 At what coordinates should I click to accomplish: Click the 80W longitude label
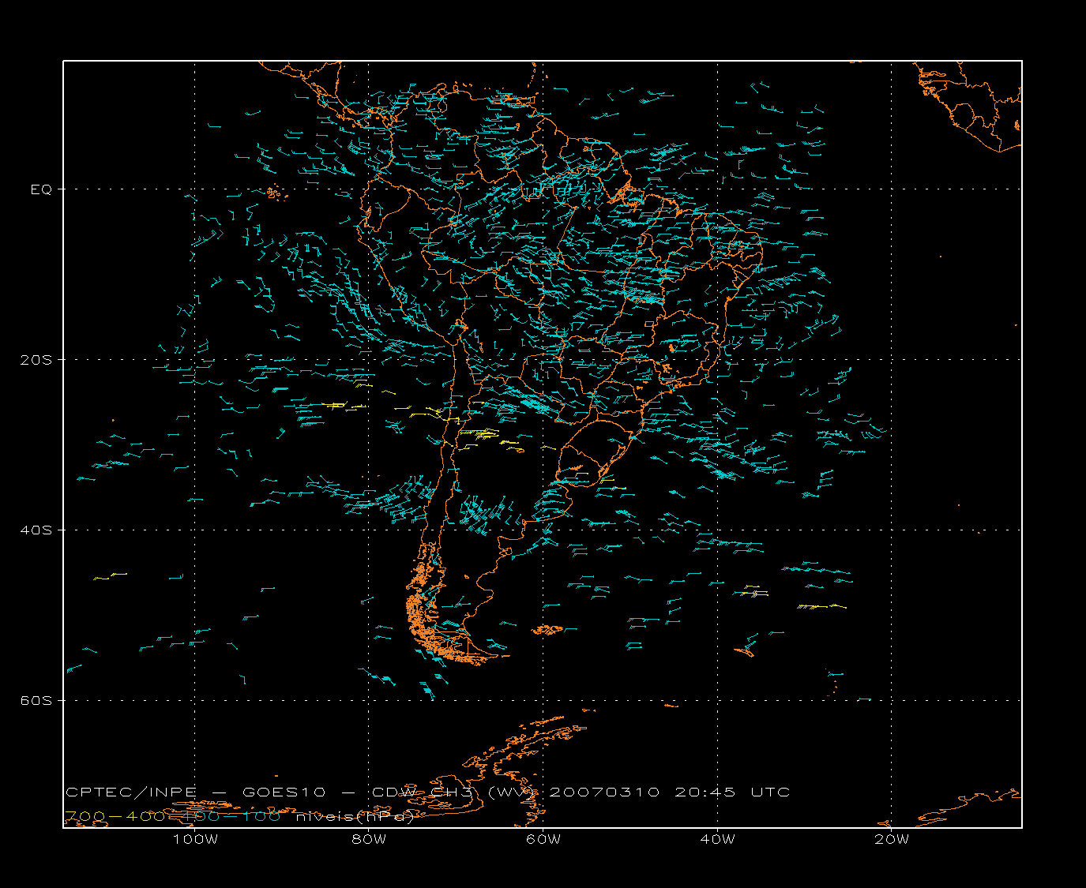coord(369,839)
